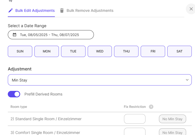Click the calendar icon in date field
The height and width of the screenshot is (135, 195).
point(15,35)
